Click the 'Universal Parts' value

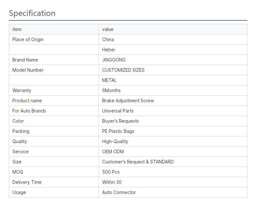click(x=118, y=111)
